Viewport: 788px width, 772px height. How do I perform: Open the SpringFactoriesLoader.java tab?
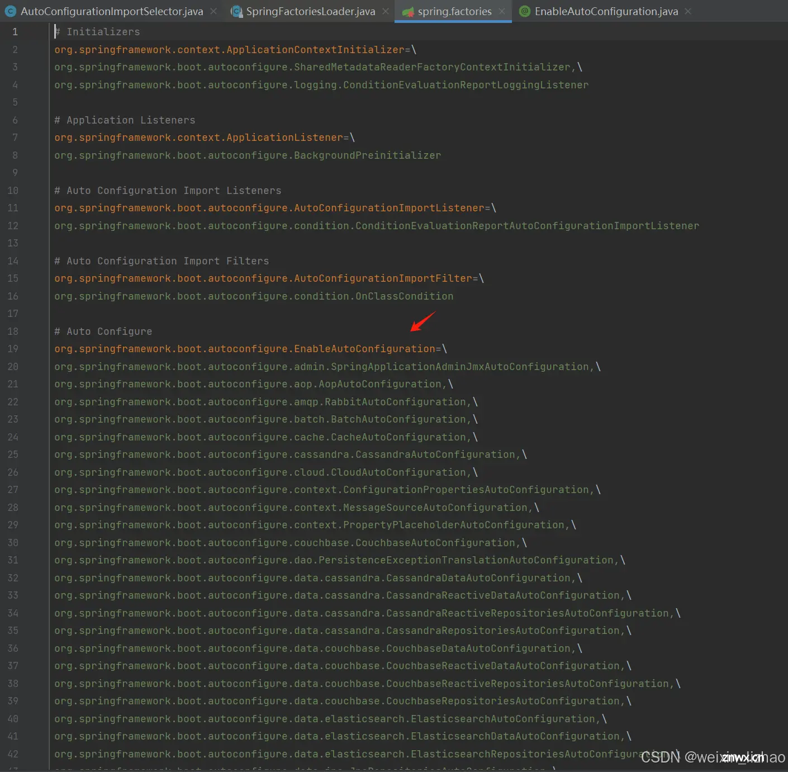(x=311, y=11)
